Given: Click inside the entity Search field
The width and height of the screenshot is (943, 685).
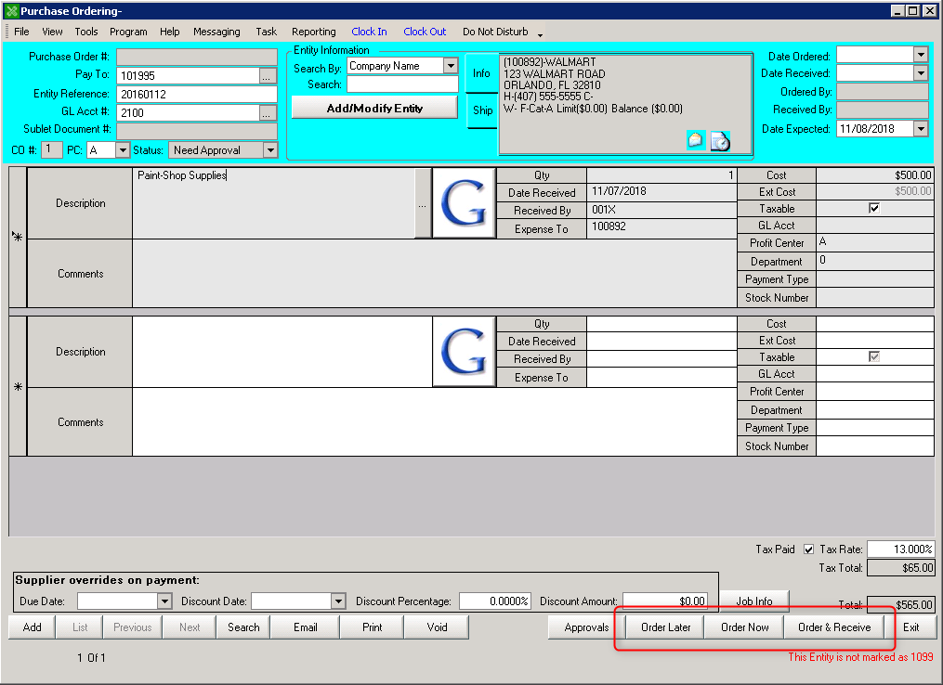Looking at the screenshot, I should pos(399,84).
